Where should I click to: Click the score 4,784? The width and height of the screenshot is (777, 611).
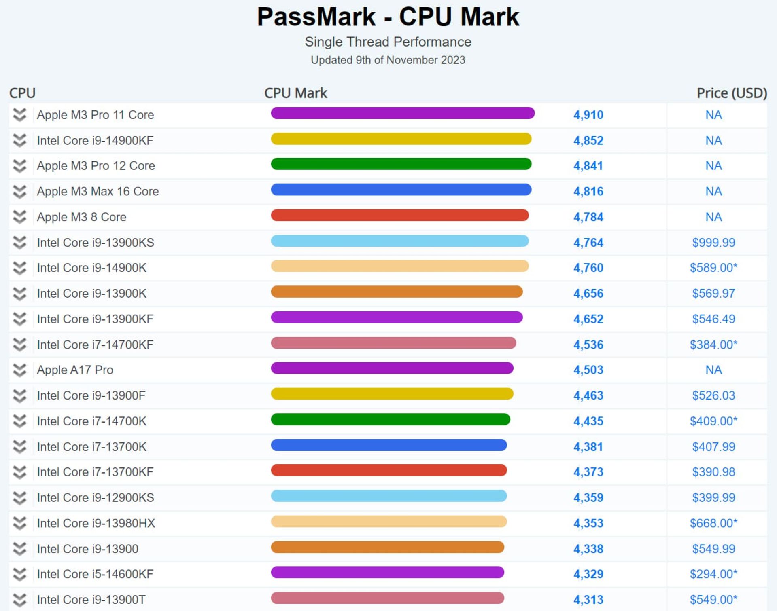click(588, 217)
